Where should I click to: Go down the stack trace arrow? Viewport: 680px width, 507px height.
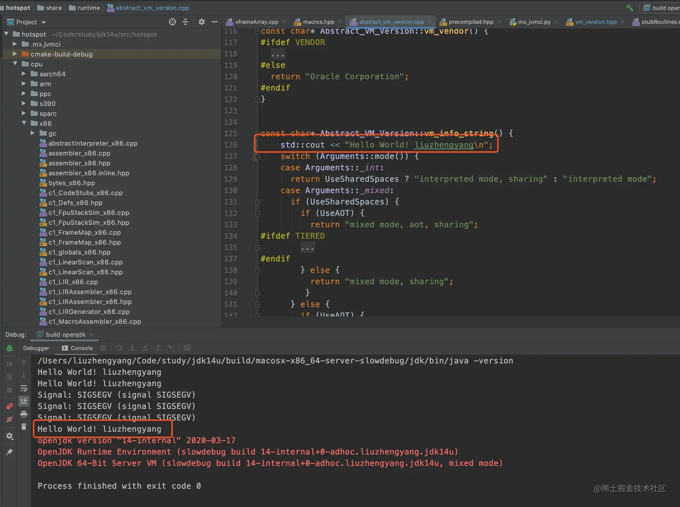(x=24, y=375)
